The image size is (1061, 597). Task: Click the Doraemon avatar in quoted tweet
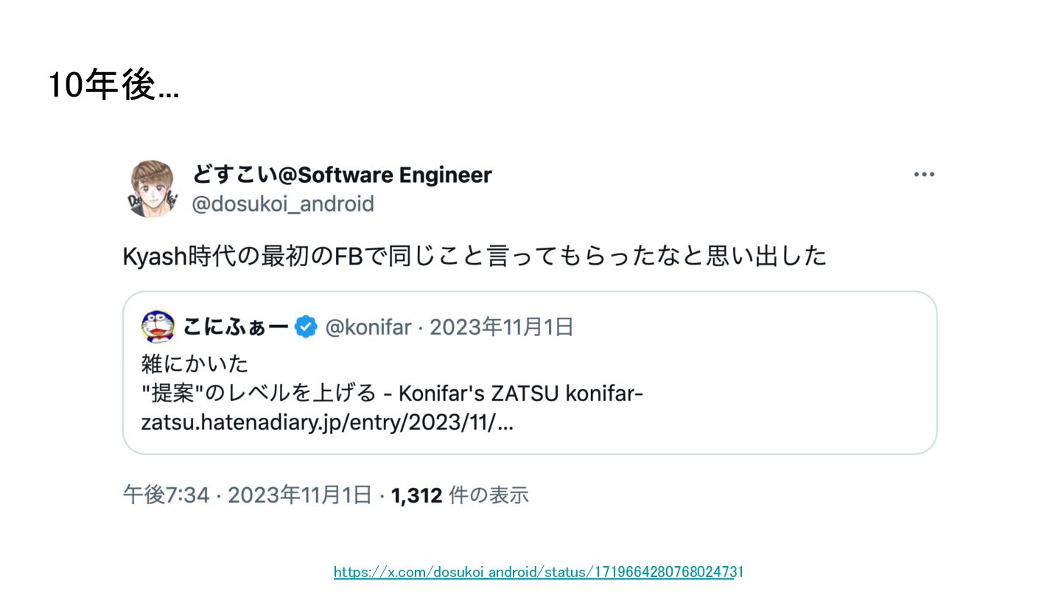158,327
